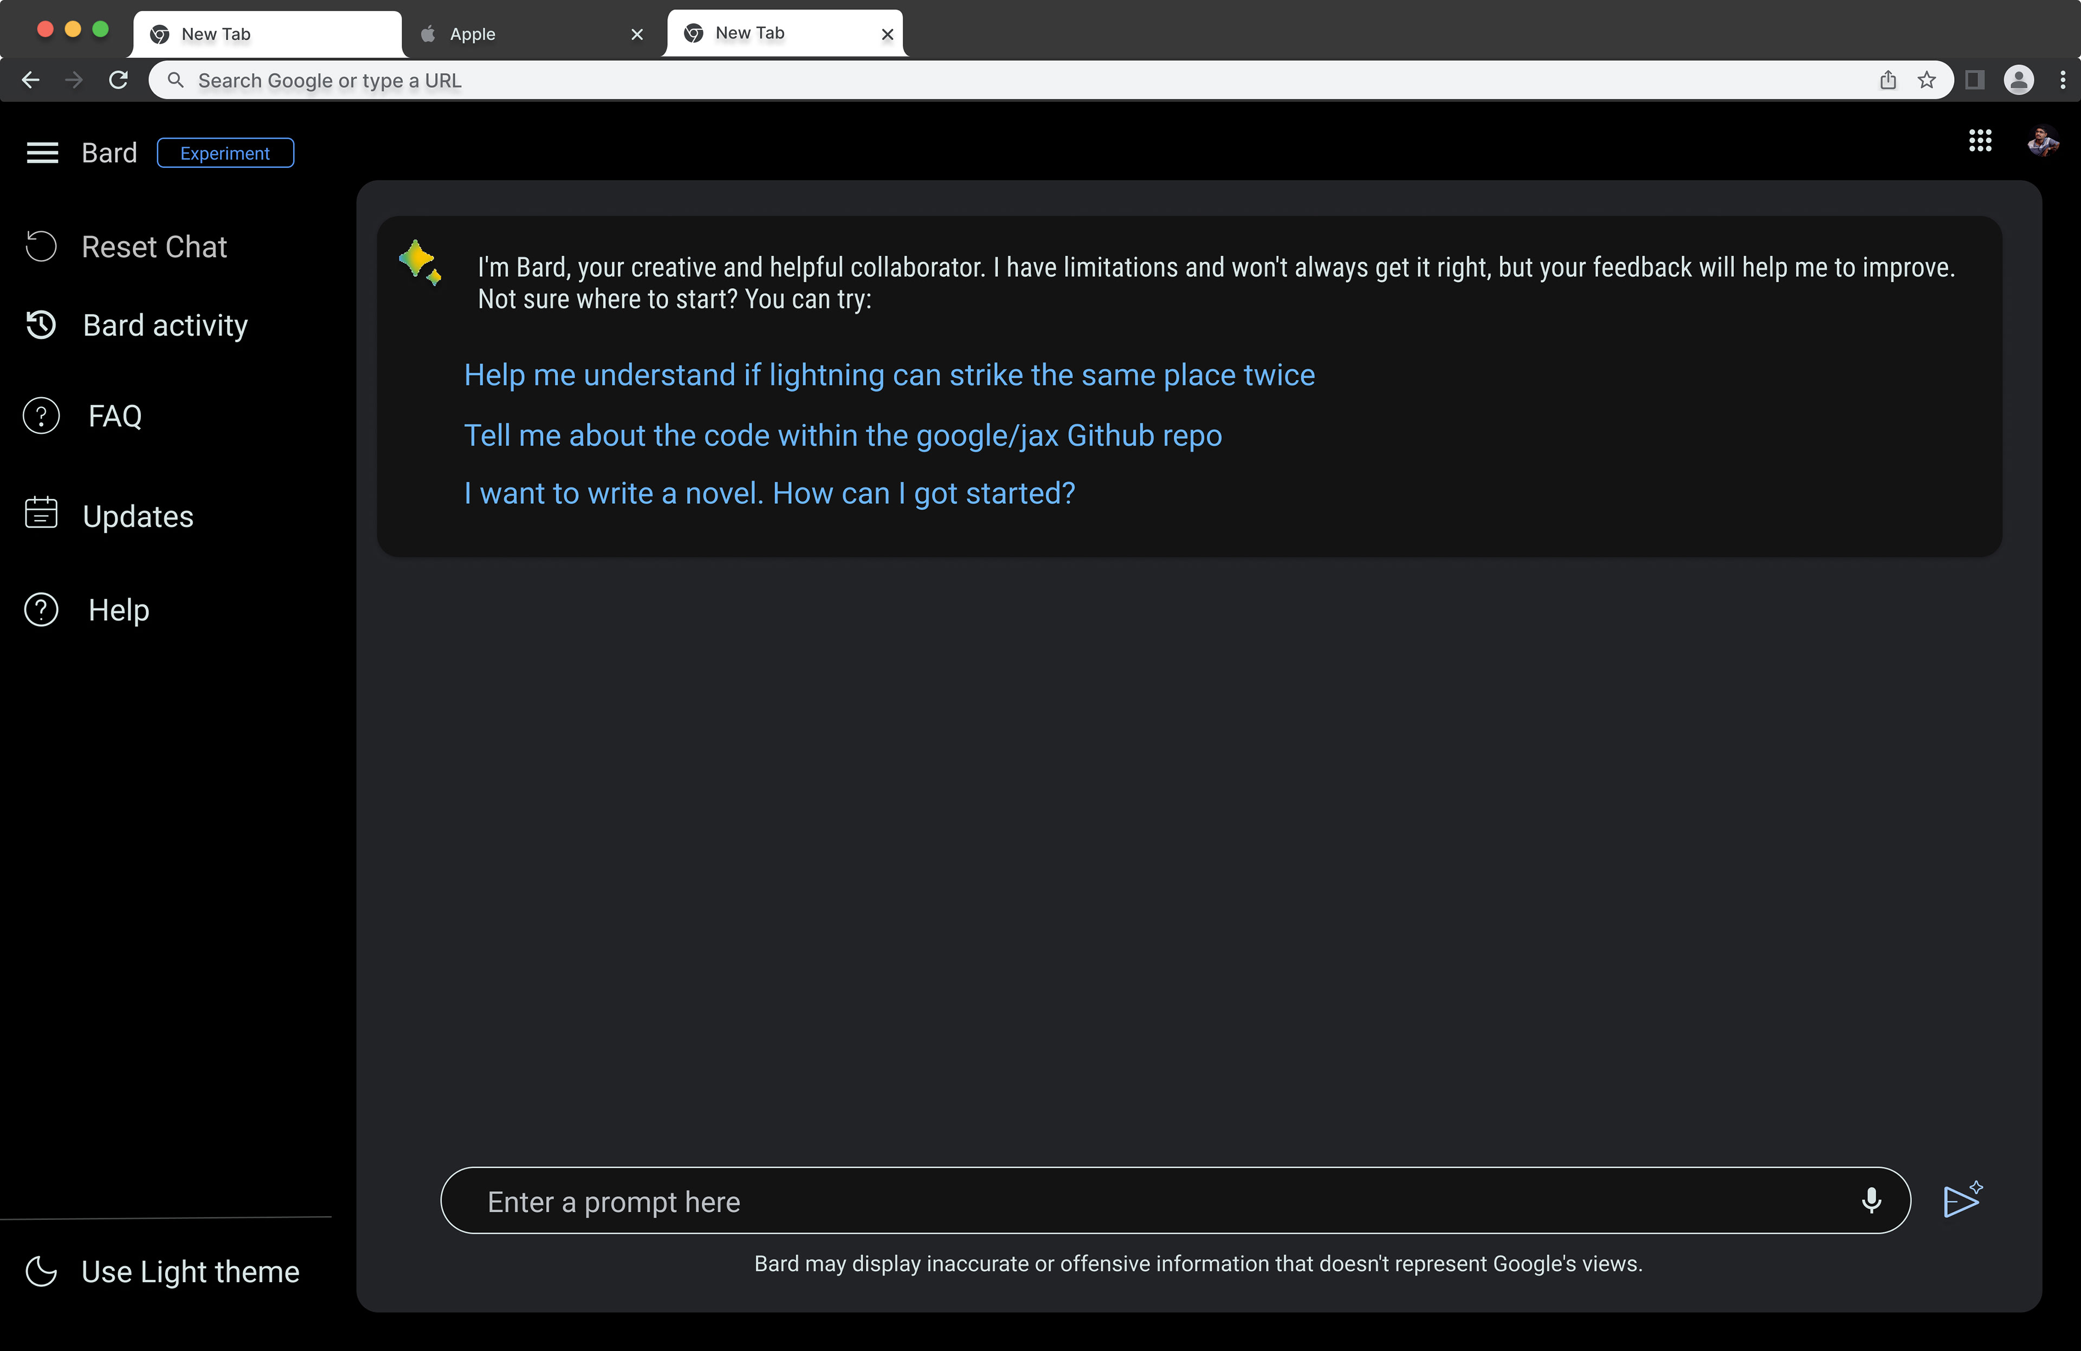Close the active New Tab
The height and width of the screenshot is (1351, 2081).
tap(887, 34)
